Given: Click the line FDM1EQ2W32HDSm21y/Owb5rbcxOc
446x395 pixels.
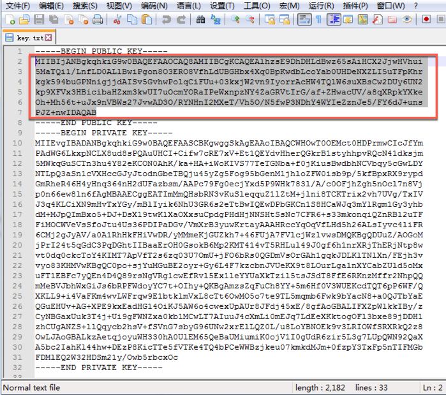Looking at the screenshot, I should coord(107,357).
